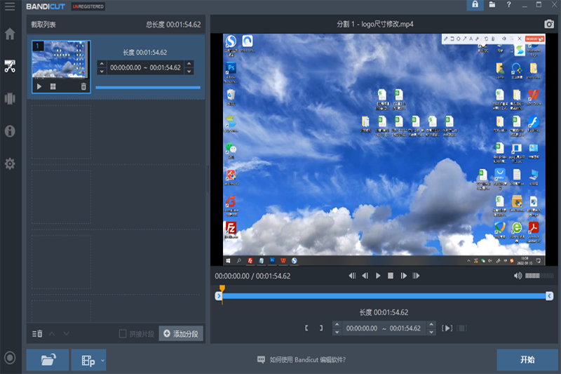Viewport: 561px width, 374px height.
Task: Enable the 拼接片段 checkbox
Action: 123,333
